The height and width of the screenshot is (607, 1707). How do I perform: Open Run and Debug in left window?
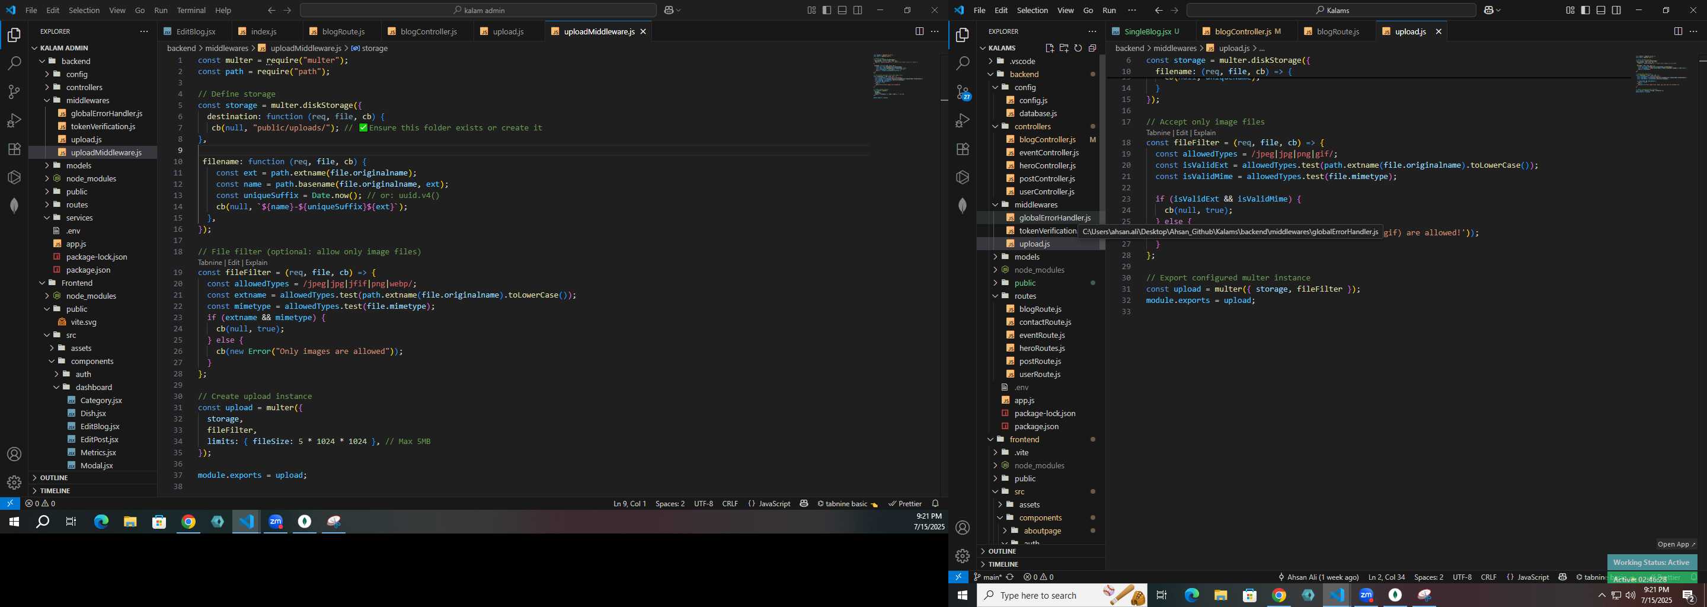click(14, 120)
